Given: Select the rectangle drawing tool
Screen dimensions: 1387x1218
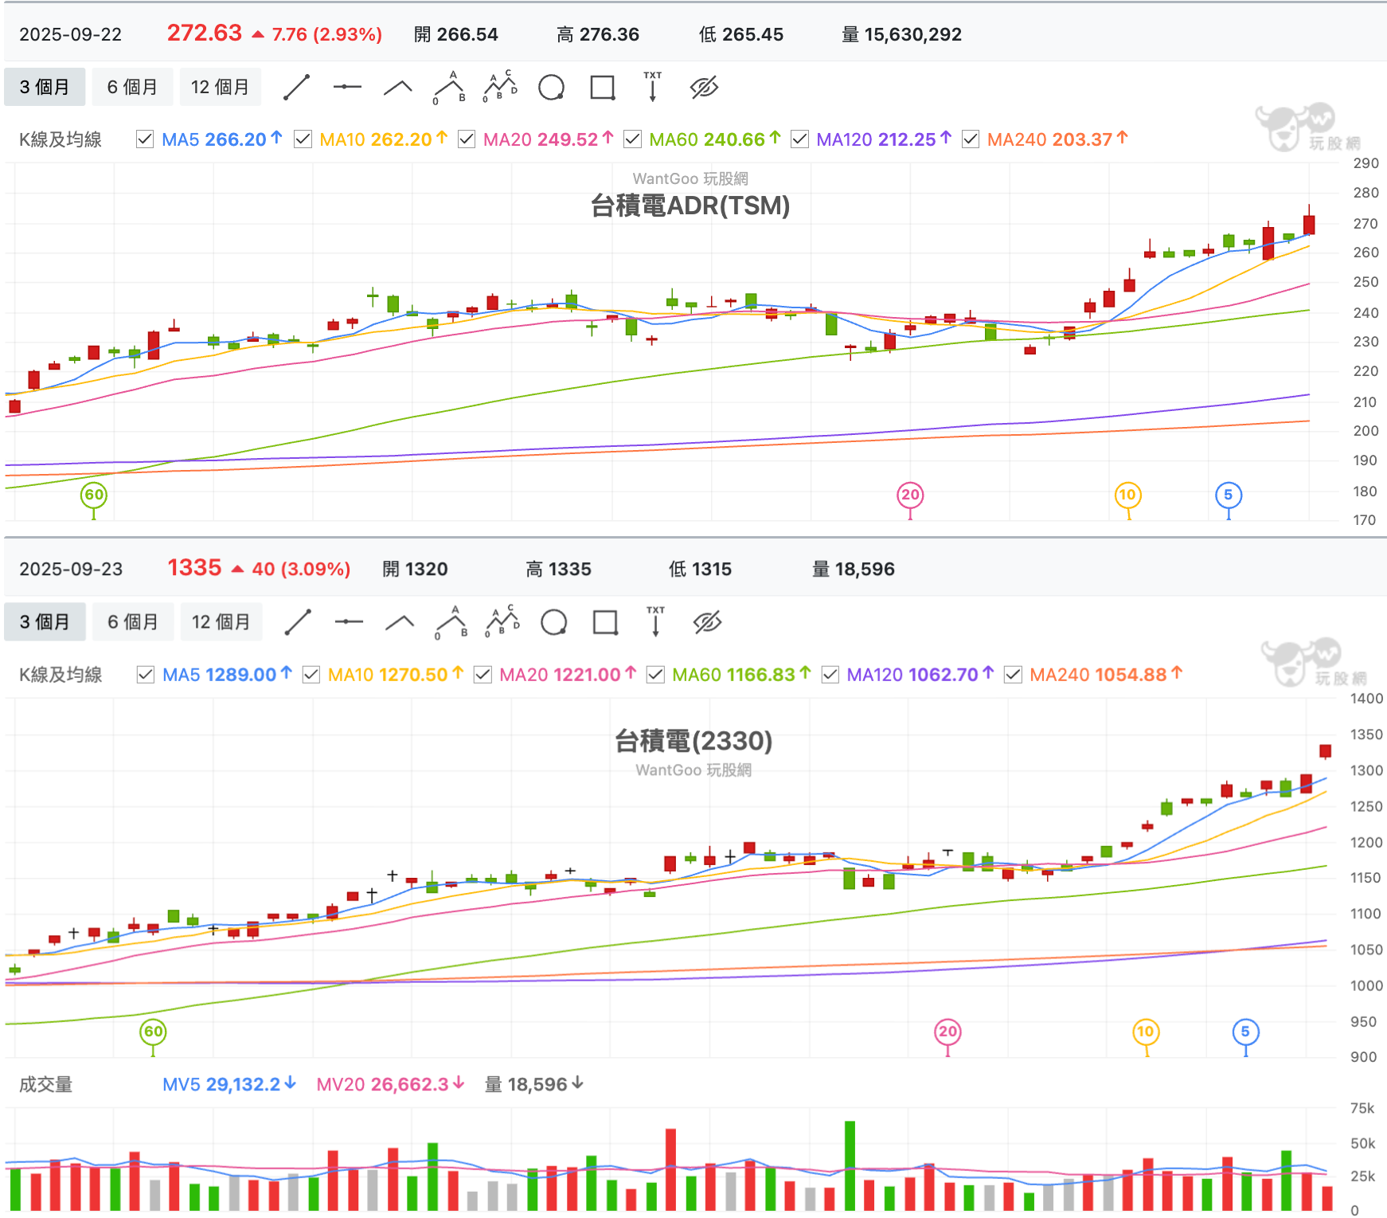Looking at the screenshot, I should tap(602, 87).
